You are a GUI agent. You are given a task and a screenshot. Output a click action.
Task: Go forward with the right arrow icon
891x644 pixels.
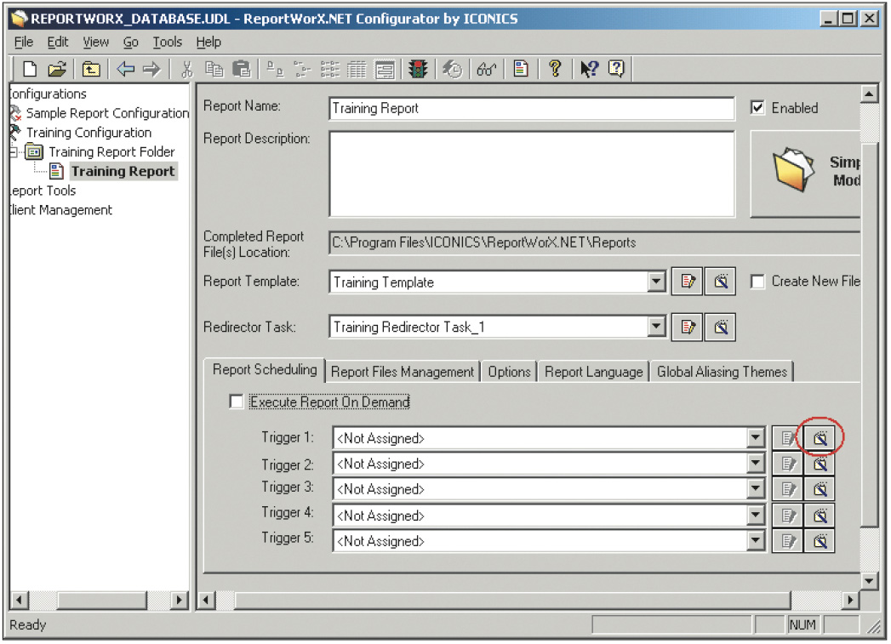click(151, 69)
